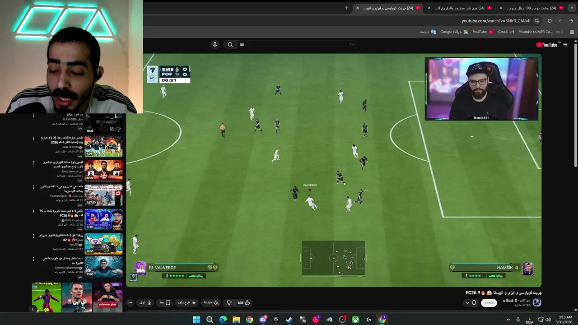Viewport: 578px width, 325px height.
Task: Launch Microsoft Edge from taskbar
Action: pos(223,320)
